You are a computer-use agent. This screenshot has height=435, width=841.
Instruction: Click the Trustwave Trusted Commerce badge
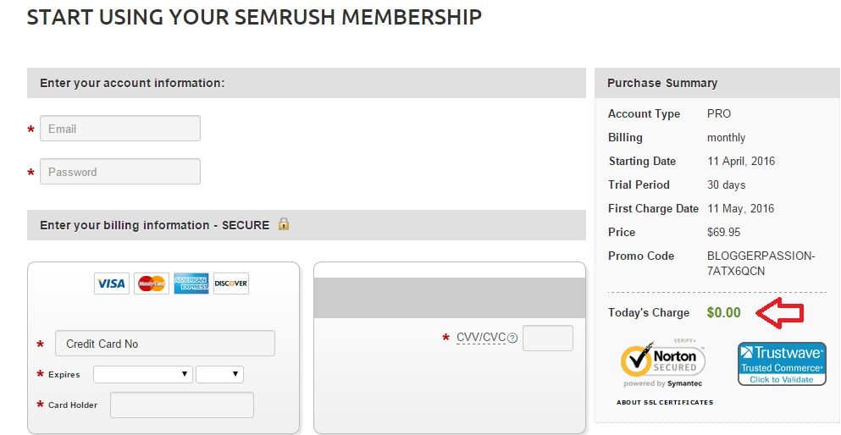pos(781,364)
